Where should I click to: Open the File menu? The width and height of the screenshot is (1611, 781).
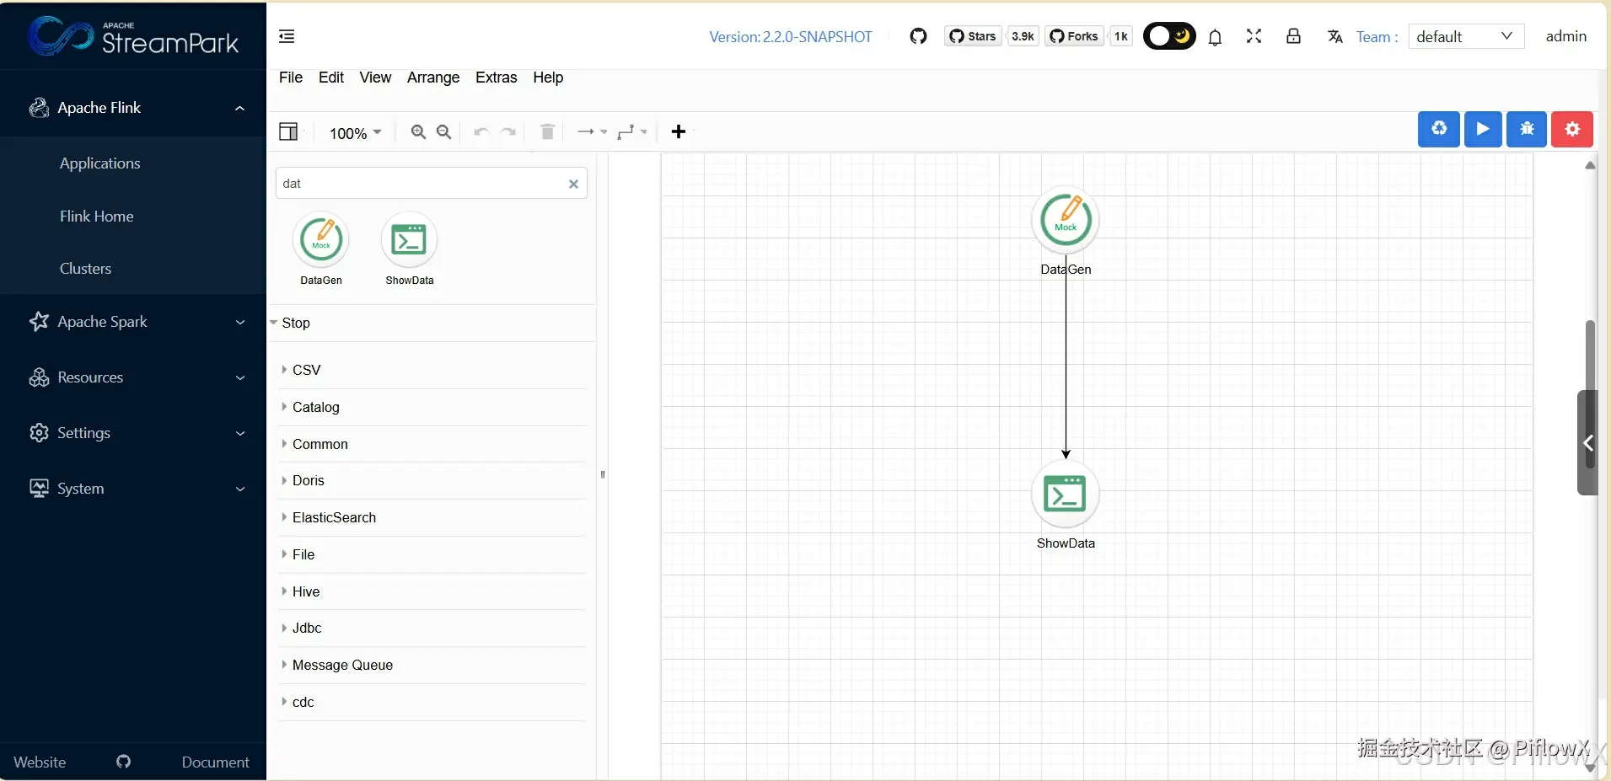pyautogui.click(x=291, y=78)
